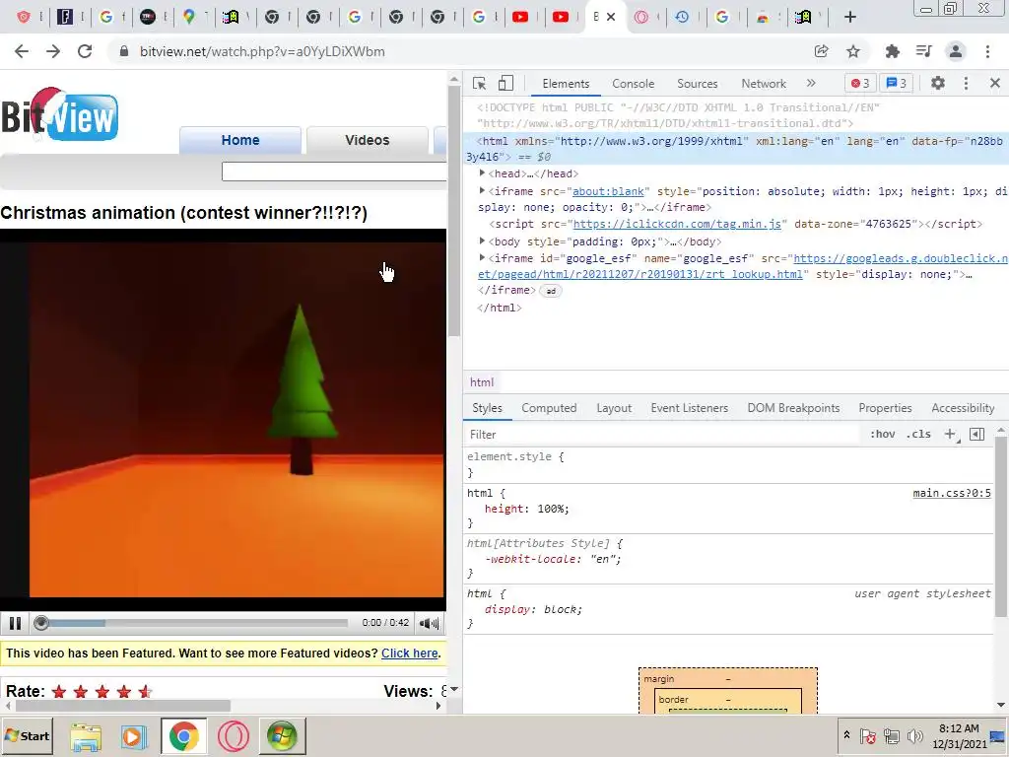Click the browser forward arrow
Image resolution: width=1009 pixels, height=757 pixels.
(x=53, y=51)
